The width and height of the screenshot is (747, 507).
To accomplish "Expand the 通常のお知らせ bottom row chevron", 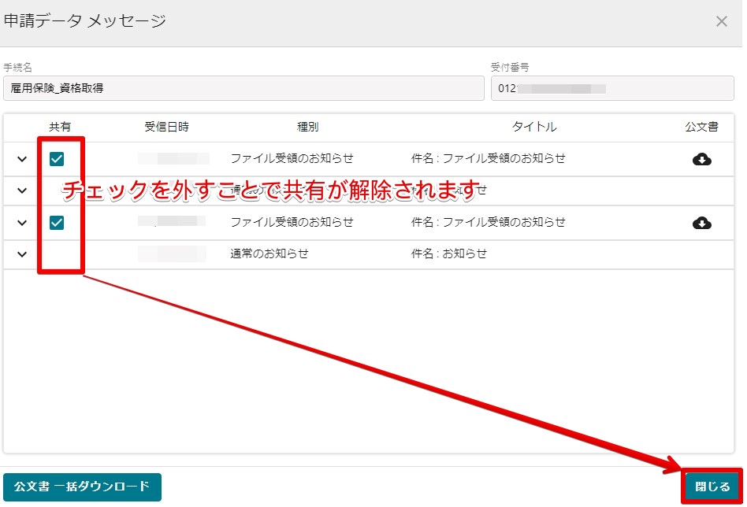I will click(x=22, y=253).
